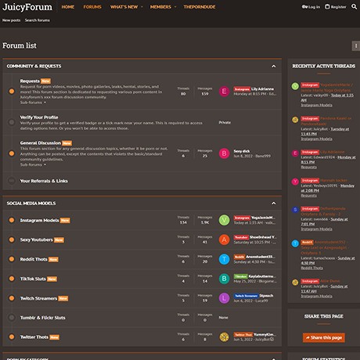Screen dimensions: 360x360
Task: Open blue S avatar in Recently Active Threads
Action: [x=295, y=210]
